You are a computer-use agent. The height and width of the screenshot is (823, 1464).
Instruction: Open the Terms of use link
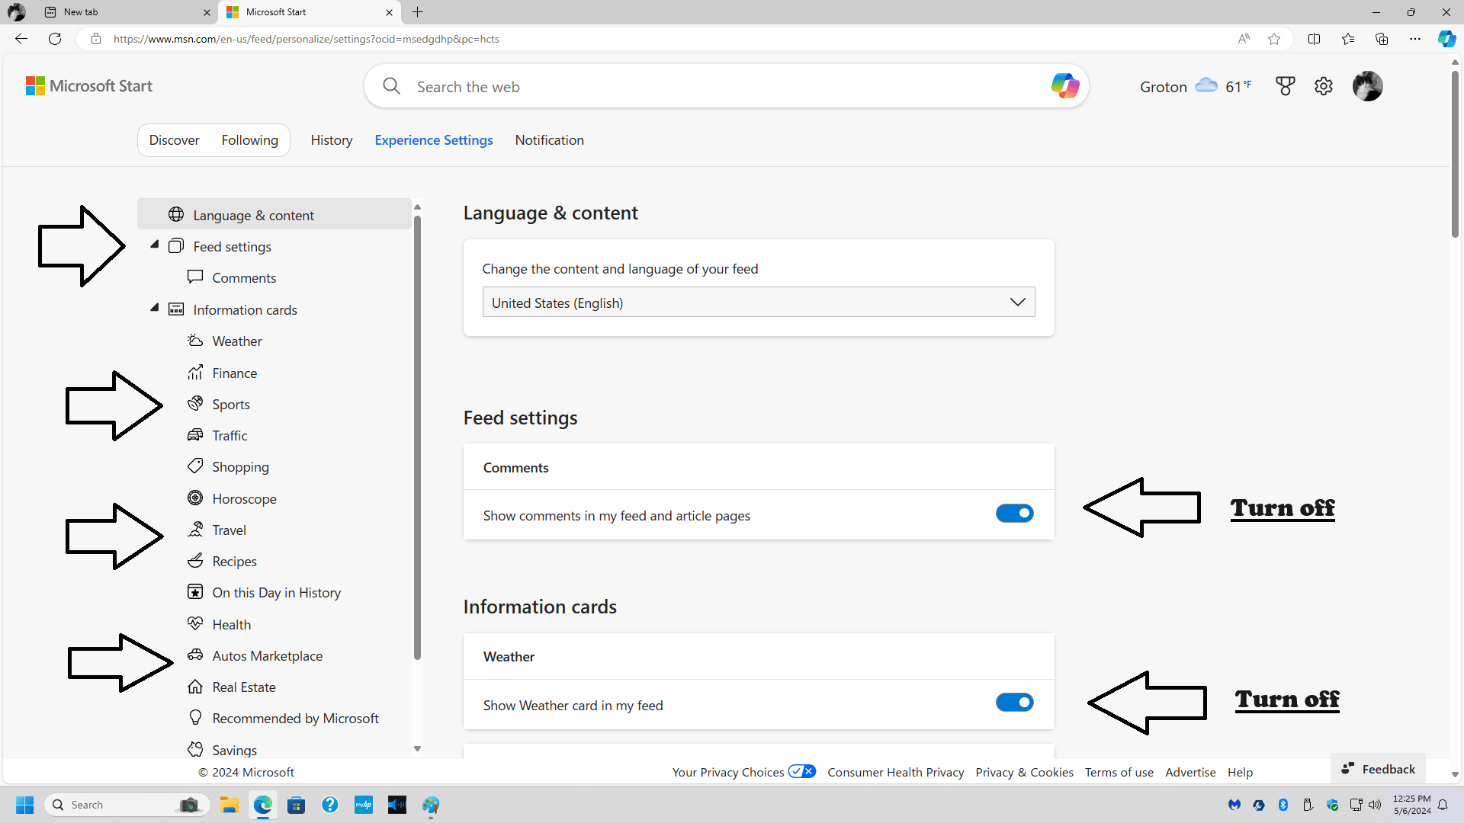pyautogui.click(x=1119, y=772)
